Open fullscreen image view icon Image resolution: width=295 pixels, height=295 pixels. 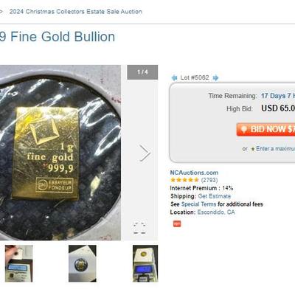pos(139,228)
